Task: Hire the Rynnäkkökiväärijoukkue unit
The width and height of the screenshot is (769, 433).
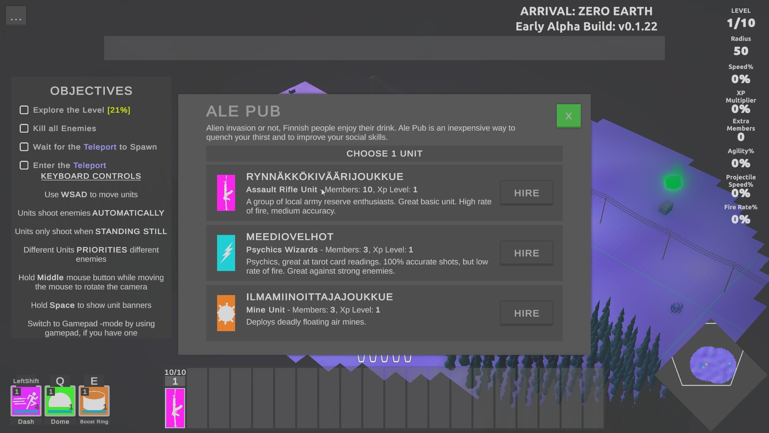Action: 526,193
